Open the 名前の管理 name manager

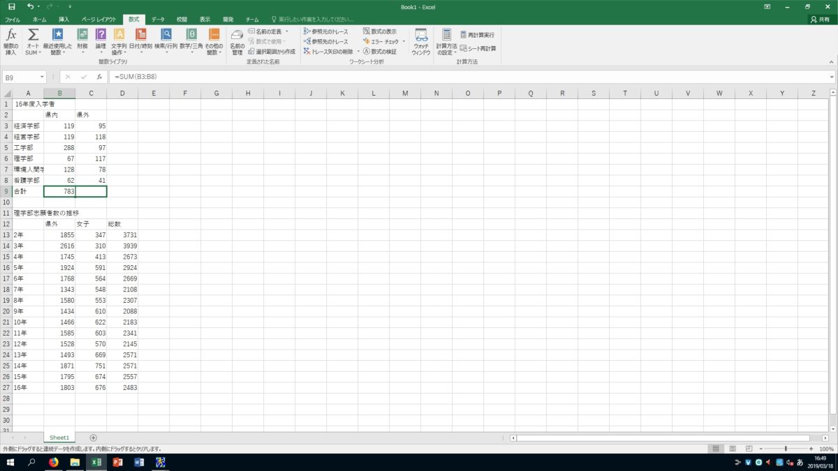coord(237,40)
